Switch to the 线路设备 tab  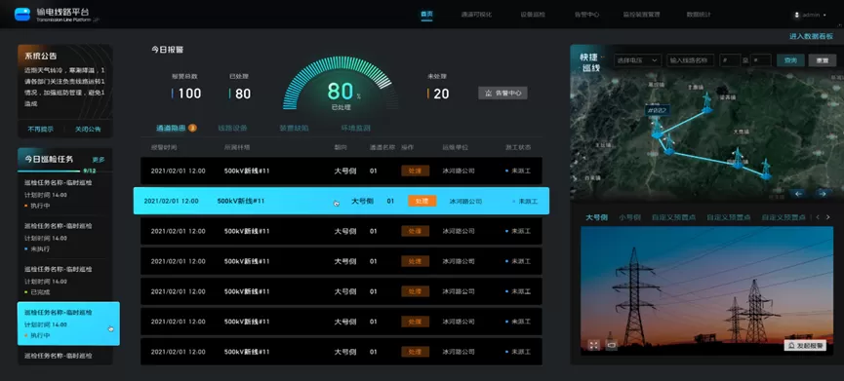click(232, 128)
